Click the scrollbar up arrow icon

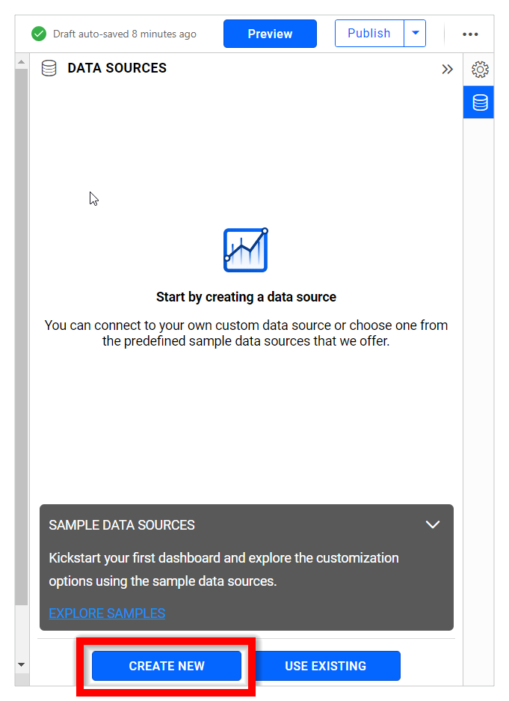[21, 62]
